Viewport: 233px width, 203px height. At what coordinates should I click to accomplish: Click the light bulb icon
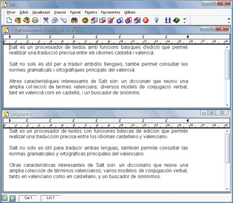pos(156,20)
